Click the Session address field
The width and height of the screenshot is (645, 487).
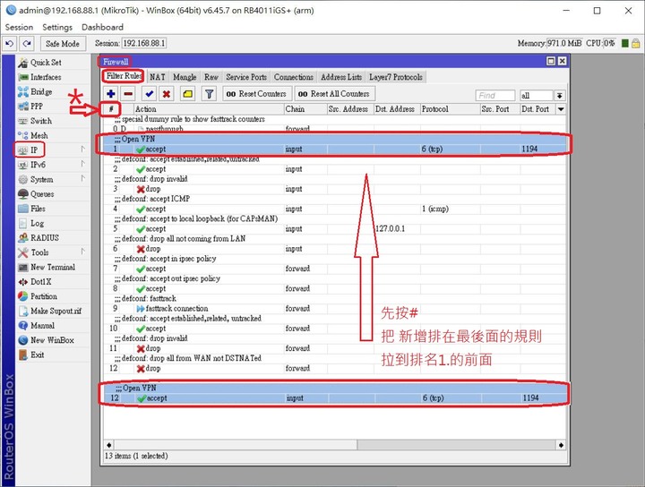(144, 43)
